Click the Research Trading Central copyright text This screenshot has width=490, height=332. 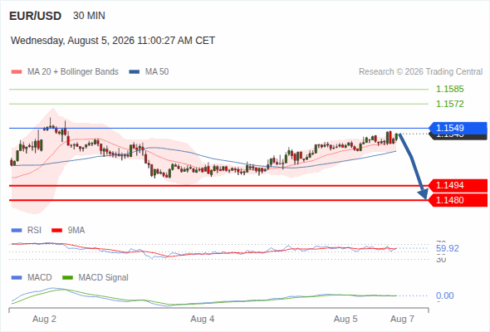[x=420, y=72]
